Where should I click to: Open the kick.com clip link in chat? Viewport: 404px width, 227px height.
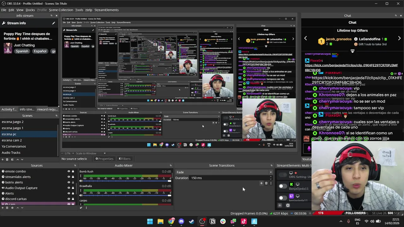(x=351, y=67)
